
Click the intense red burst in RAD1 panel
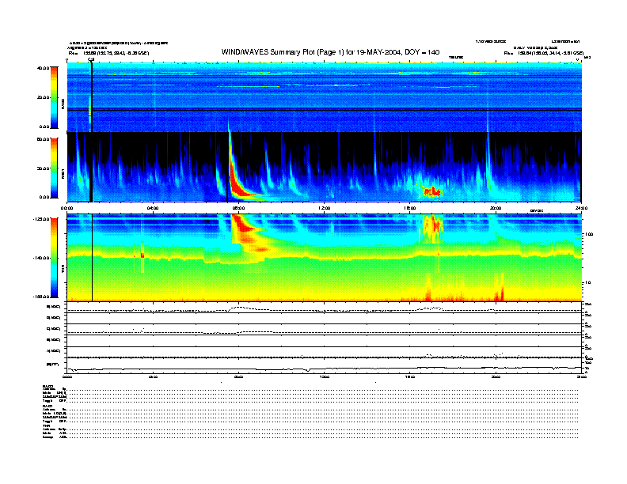(237, 183)
